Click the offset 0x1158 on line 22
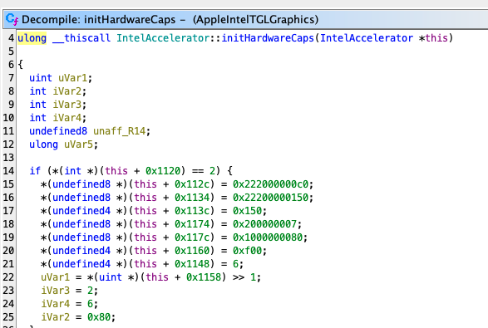Screen dimensions: 488x328 (x=204, y=277)
